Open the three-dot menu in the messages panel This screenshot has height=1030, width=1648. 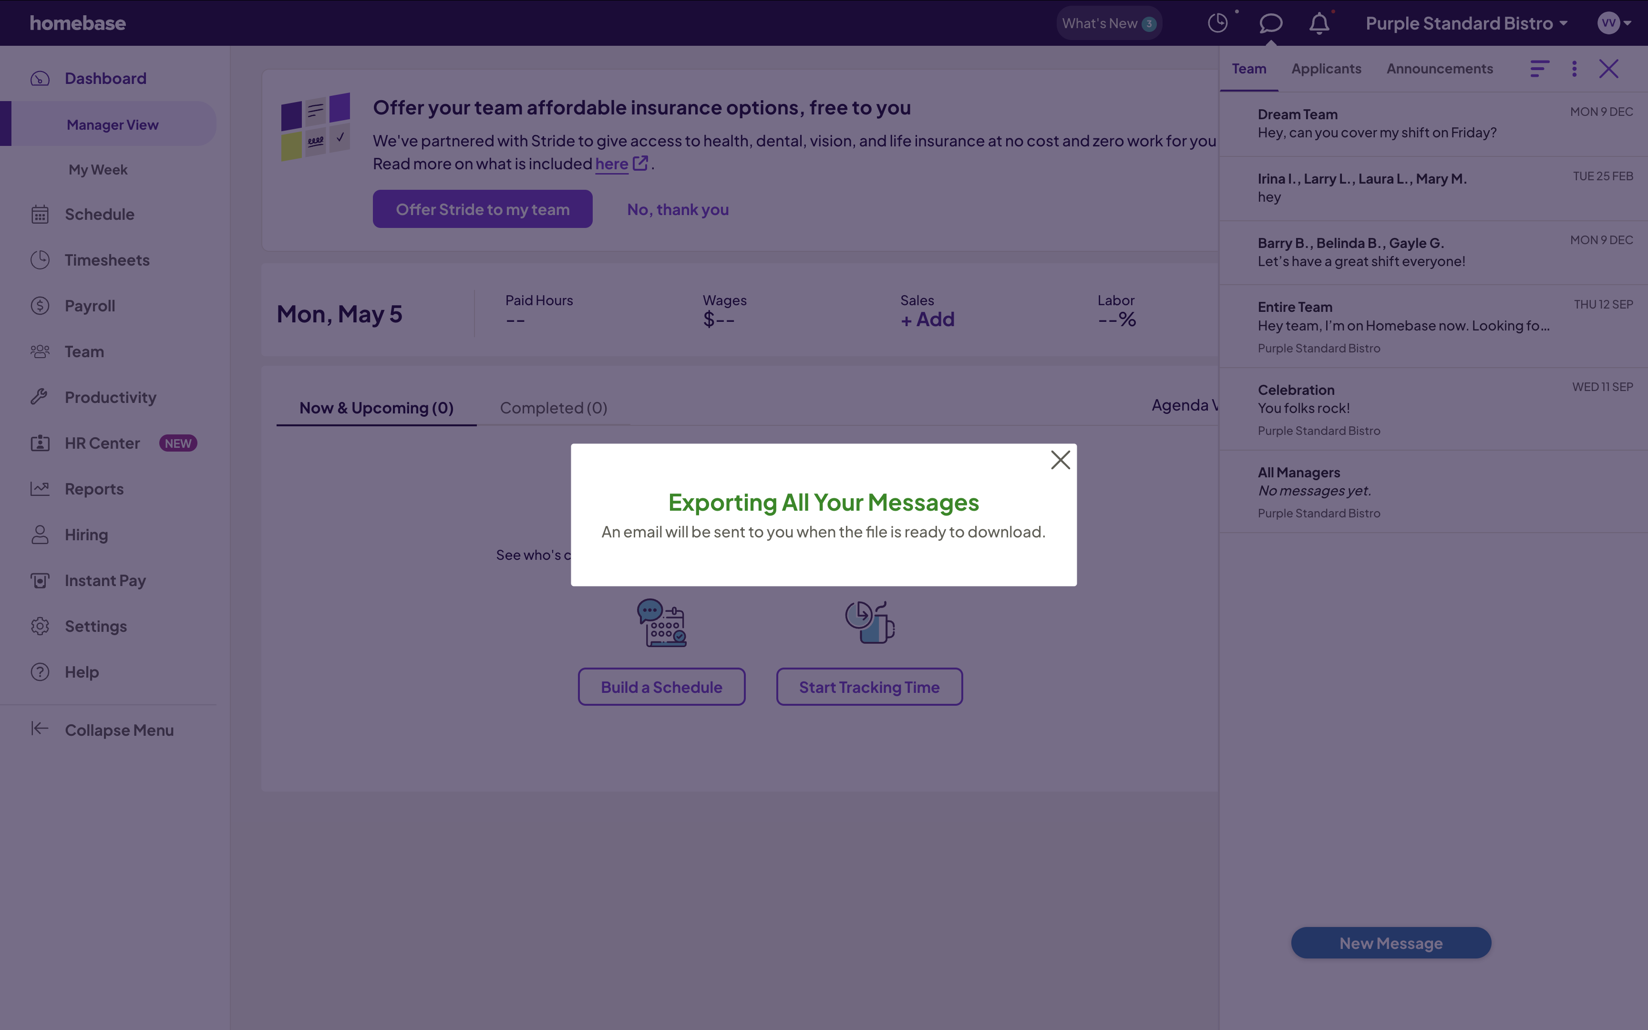[x=1575, y=68]
